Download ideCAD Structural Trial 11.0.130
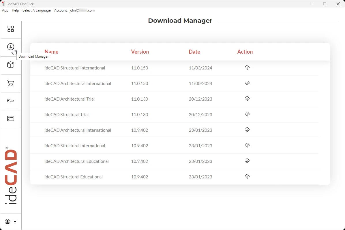345x230 pixels. pyautogui.click(x=247, y=114)
